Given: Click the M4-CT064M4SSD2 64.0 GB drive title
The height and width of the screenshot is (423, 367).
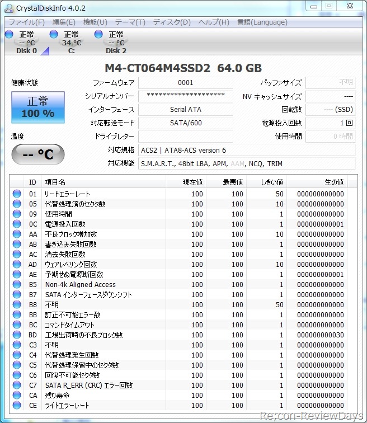Looking at the screenshot, I should [183, 68].
